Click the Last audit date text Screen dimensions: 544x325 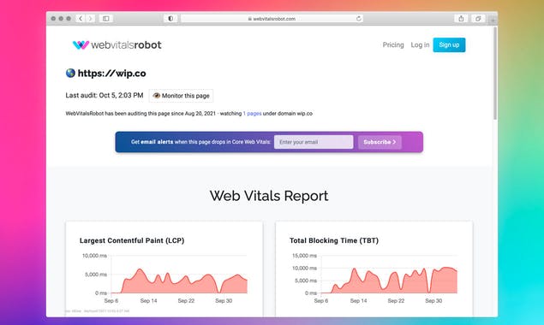coord(104,95)
